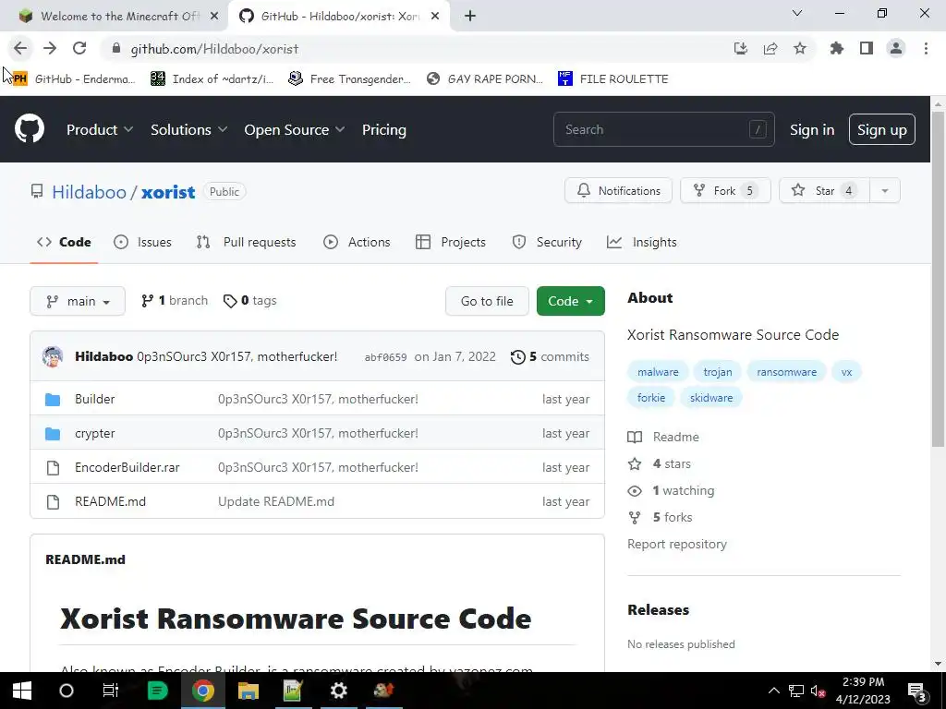
Task: Open the Settings gear on the taskbar
Action: [x=338, y=691]
